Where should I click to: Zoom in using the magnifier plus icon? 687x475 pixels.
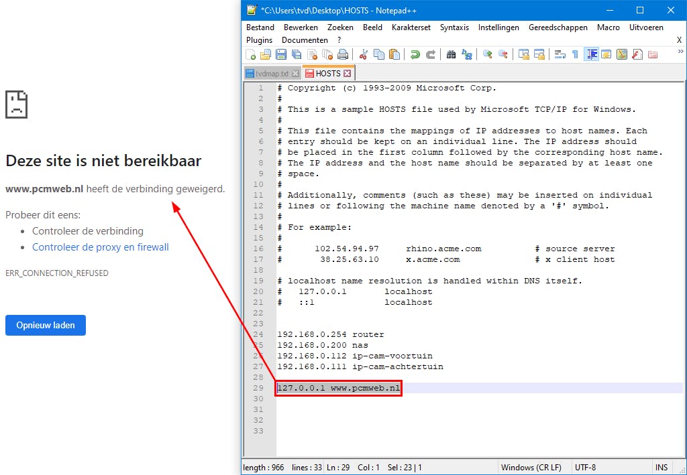487,54
